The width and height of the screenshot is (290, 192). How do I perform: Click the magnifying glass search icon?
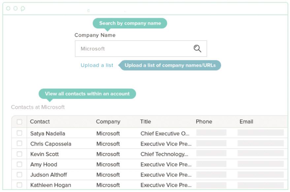click(x=197, y=49)
